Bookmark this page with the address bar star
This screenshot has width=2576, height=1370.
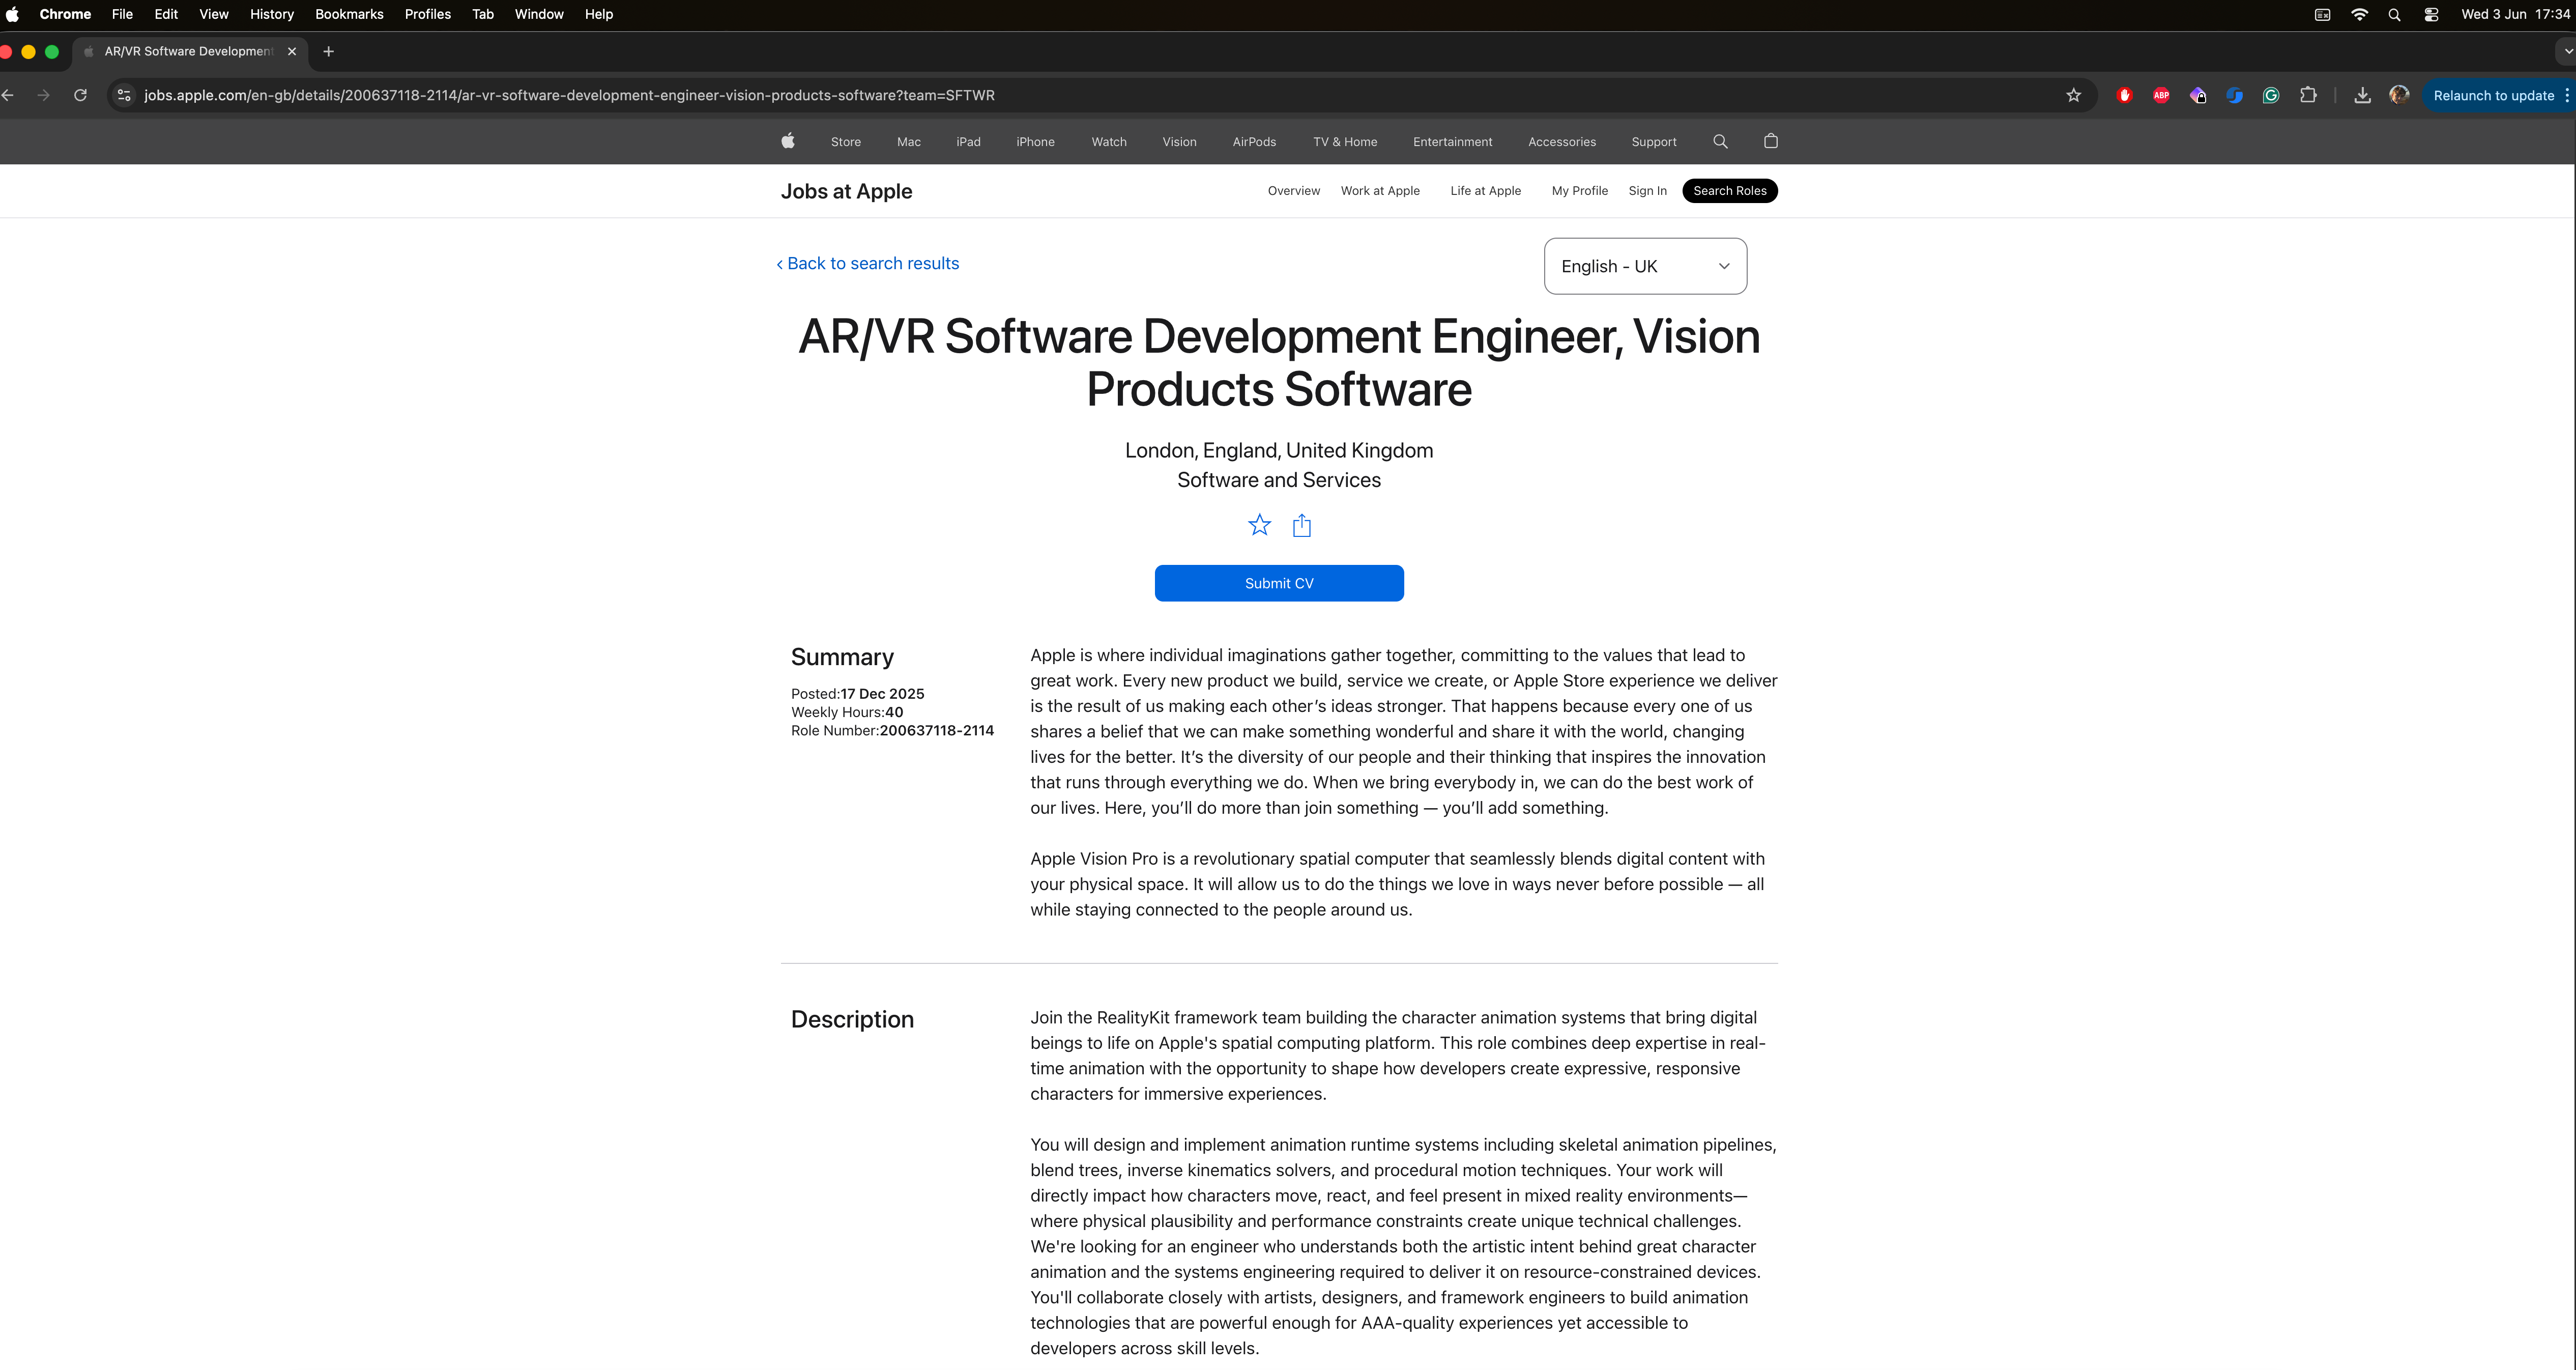click(2073, 95)
